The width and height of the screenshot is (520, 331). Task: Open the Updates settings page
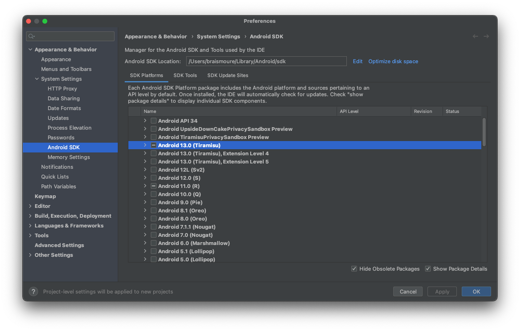(58, 118)
